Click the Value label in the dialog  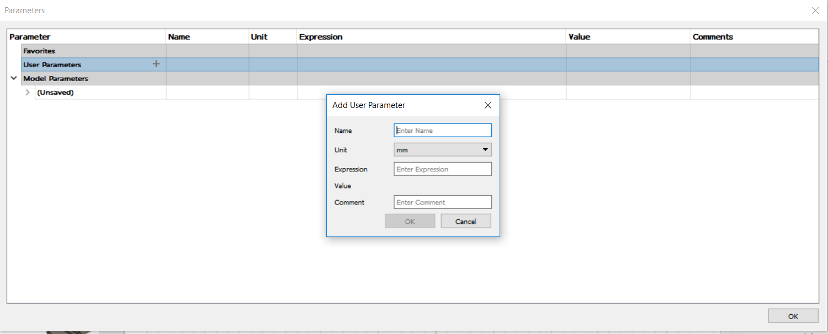point(343,186)
